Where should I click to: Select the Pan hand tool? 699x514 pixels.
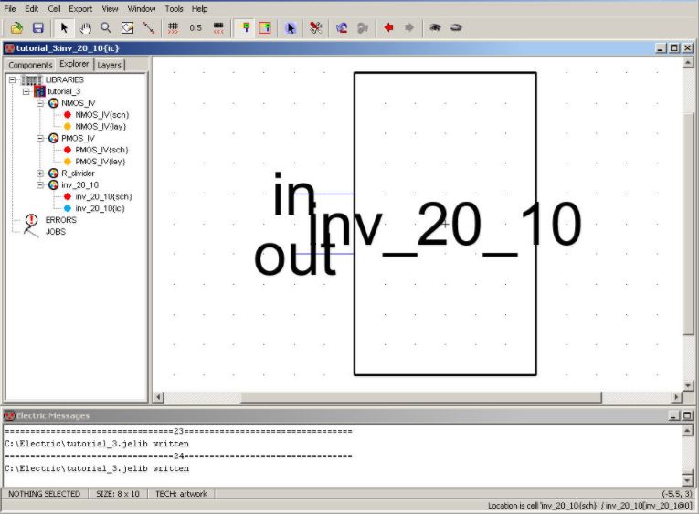(85, 27)
